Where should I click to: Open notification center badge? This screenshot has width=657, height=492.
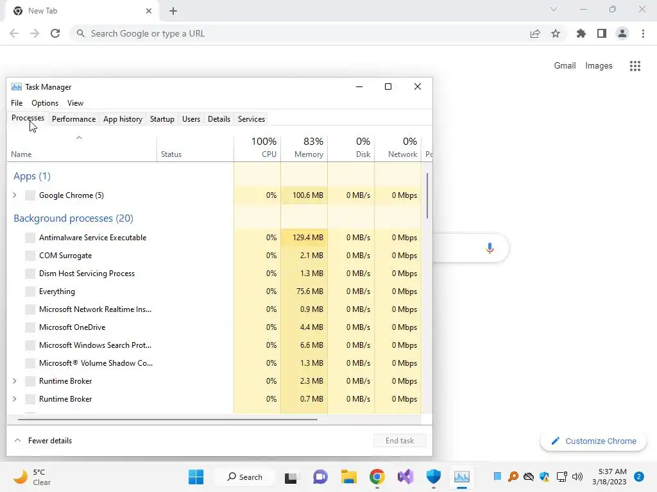point(639,477)
